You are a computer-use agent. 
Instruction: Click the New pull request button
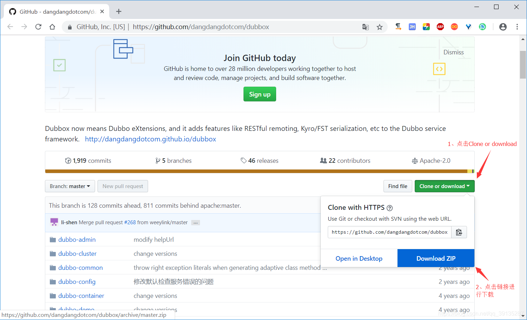click(x=123, y=186)
